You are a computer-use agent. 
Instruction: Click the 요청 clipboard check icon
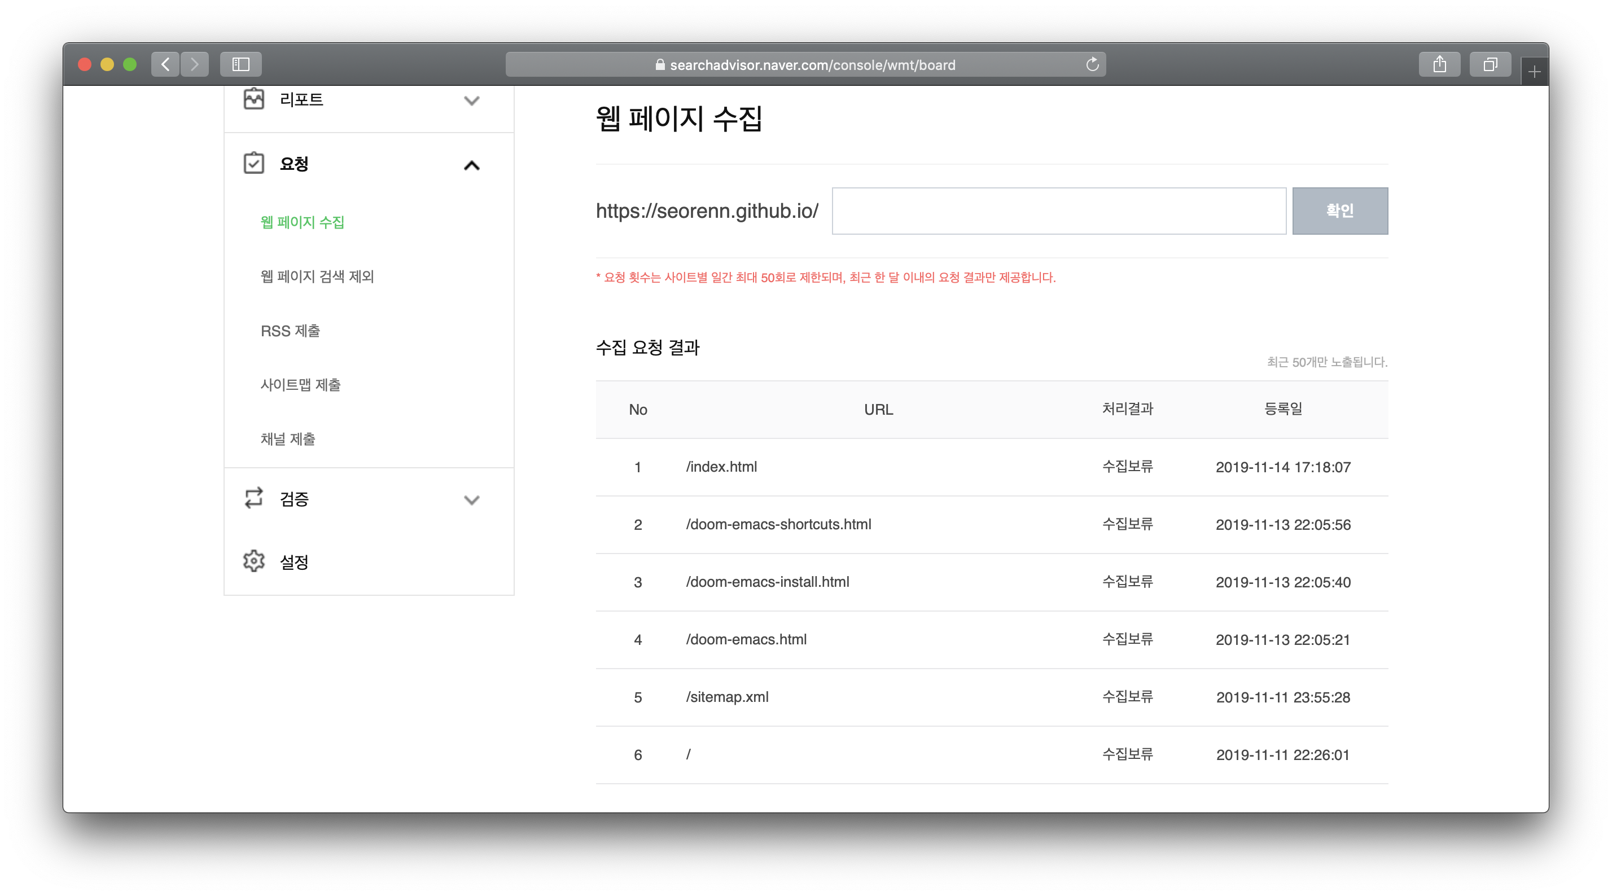pyautogui.click(x=253, y=163)
